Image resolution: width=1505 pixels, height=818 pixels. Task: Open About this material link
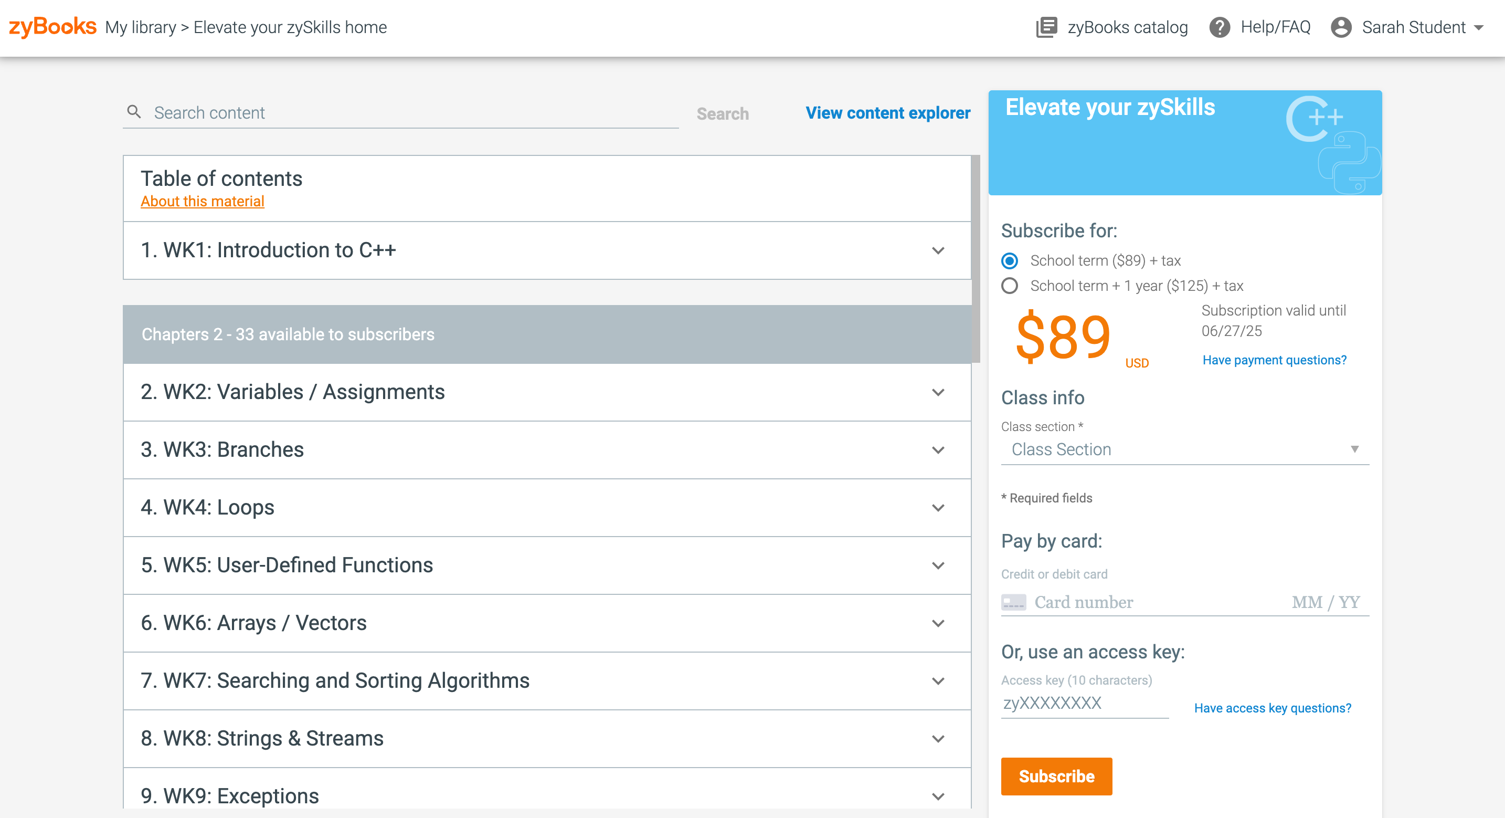[202, 201]
